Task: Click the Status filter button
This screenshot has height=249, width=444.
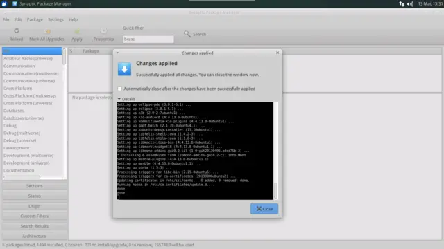Action: click(x=35, y=196)
